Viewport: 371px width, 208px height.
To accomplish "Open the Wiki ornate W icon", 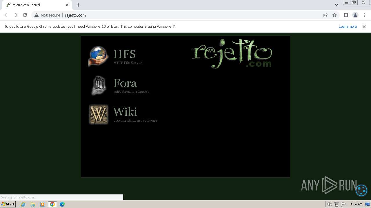I will click(99, 114).
